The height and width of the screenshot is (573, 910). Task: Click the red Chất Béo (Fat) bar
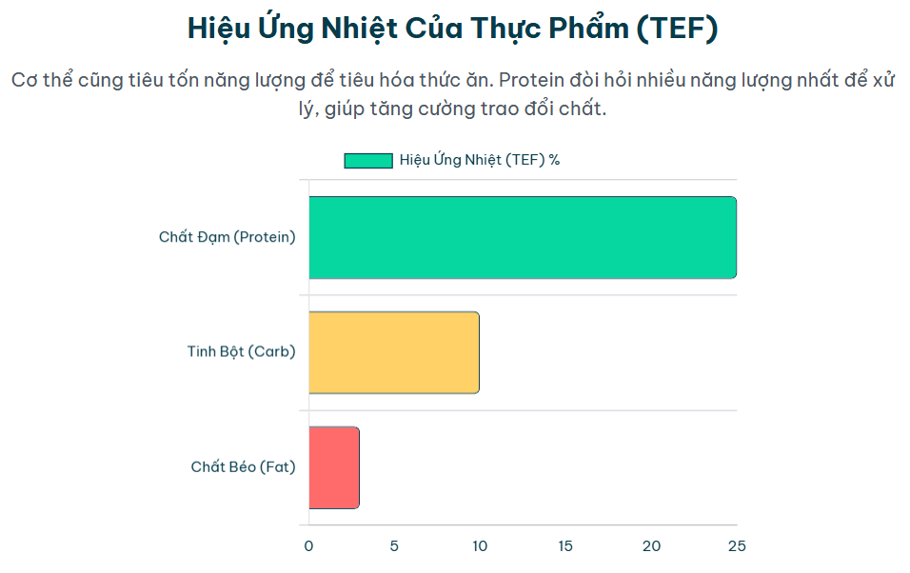[333, 467]
